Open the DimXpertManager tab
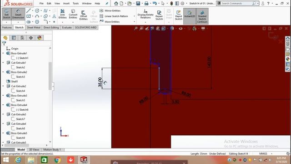The height and width of the screenshot is (164, 291). [31, 38]
